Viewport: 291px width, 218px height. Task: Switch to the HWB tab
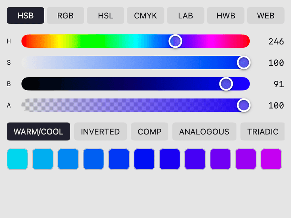(x=226, y=16)
